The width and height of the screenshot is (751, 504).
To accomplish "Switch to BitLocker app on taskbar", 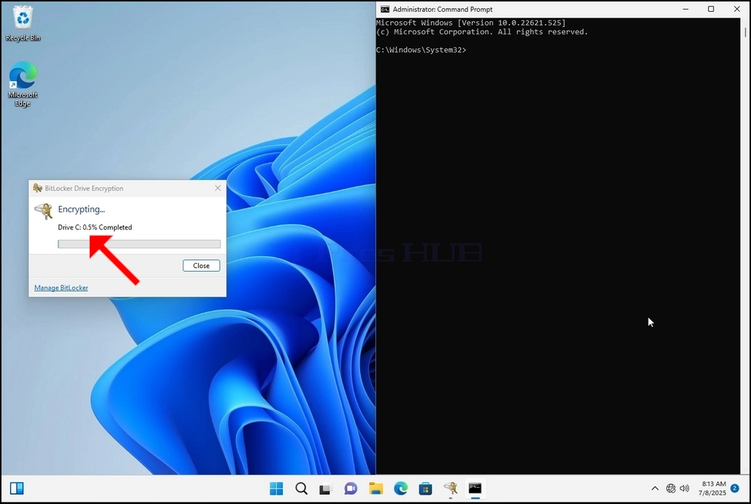I will point(450,488).
